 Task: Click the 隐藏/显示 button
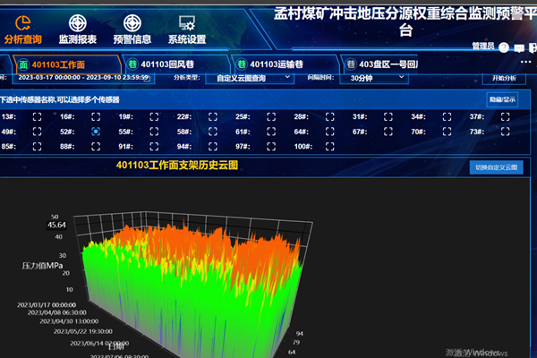501,99
